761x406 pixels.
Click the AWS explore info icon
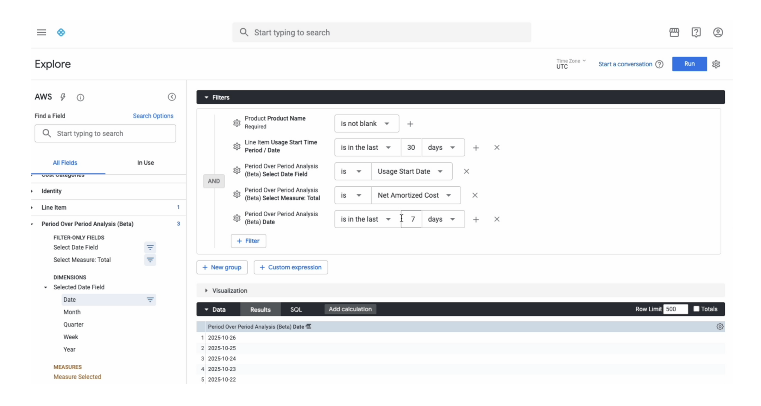[x=80, y=97]
